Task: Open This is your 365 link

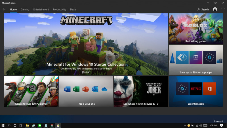Action: [86, 104]
